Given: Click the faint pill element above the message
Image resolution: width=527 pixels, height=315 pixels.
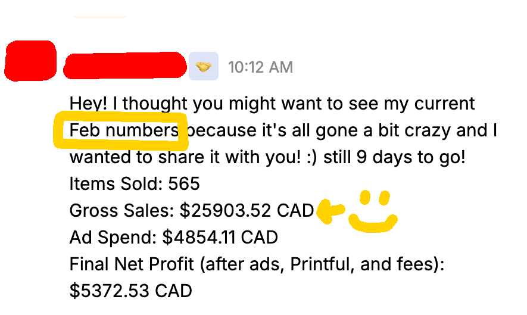Looking at the screenshot, I should 99,16.
